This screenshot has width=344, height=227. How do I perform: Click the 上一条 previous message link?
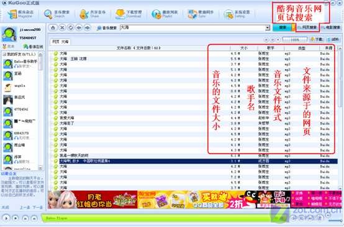coord(25,208)
